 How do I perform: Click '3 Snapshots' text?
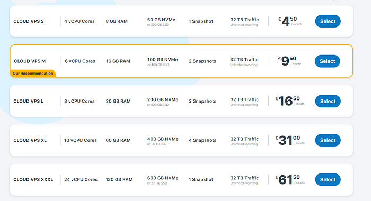(x=202, y=101)
